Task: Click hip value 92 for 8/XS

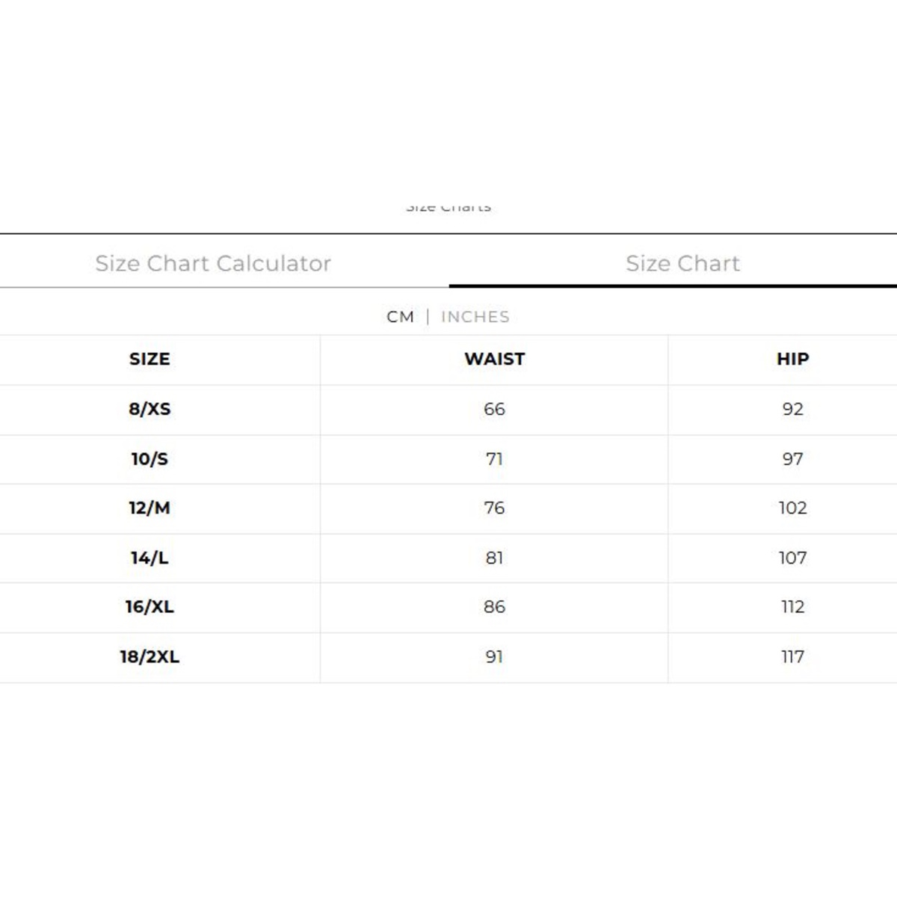Action: pos(792,410)
